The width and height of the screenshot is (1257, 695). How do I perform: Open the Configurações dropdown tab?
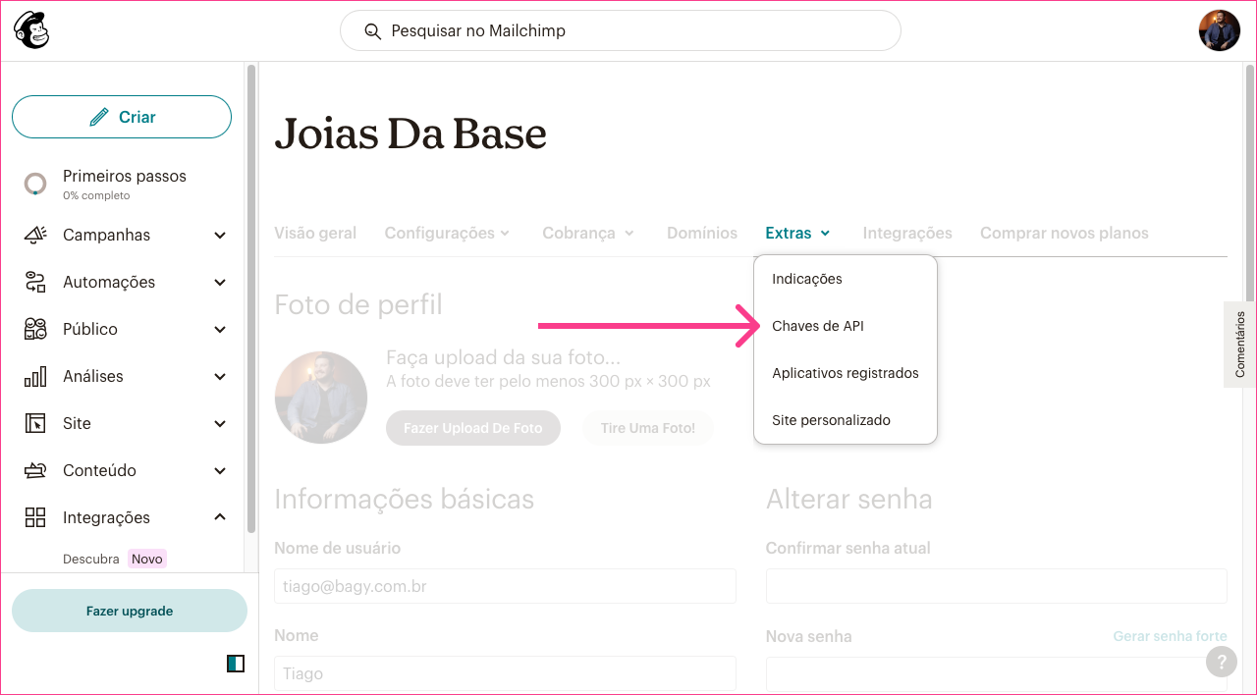point(447,233)
